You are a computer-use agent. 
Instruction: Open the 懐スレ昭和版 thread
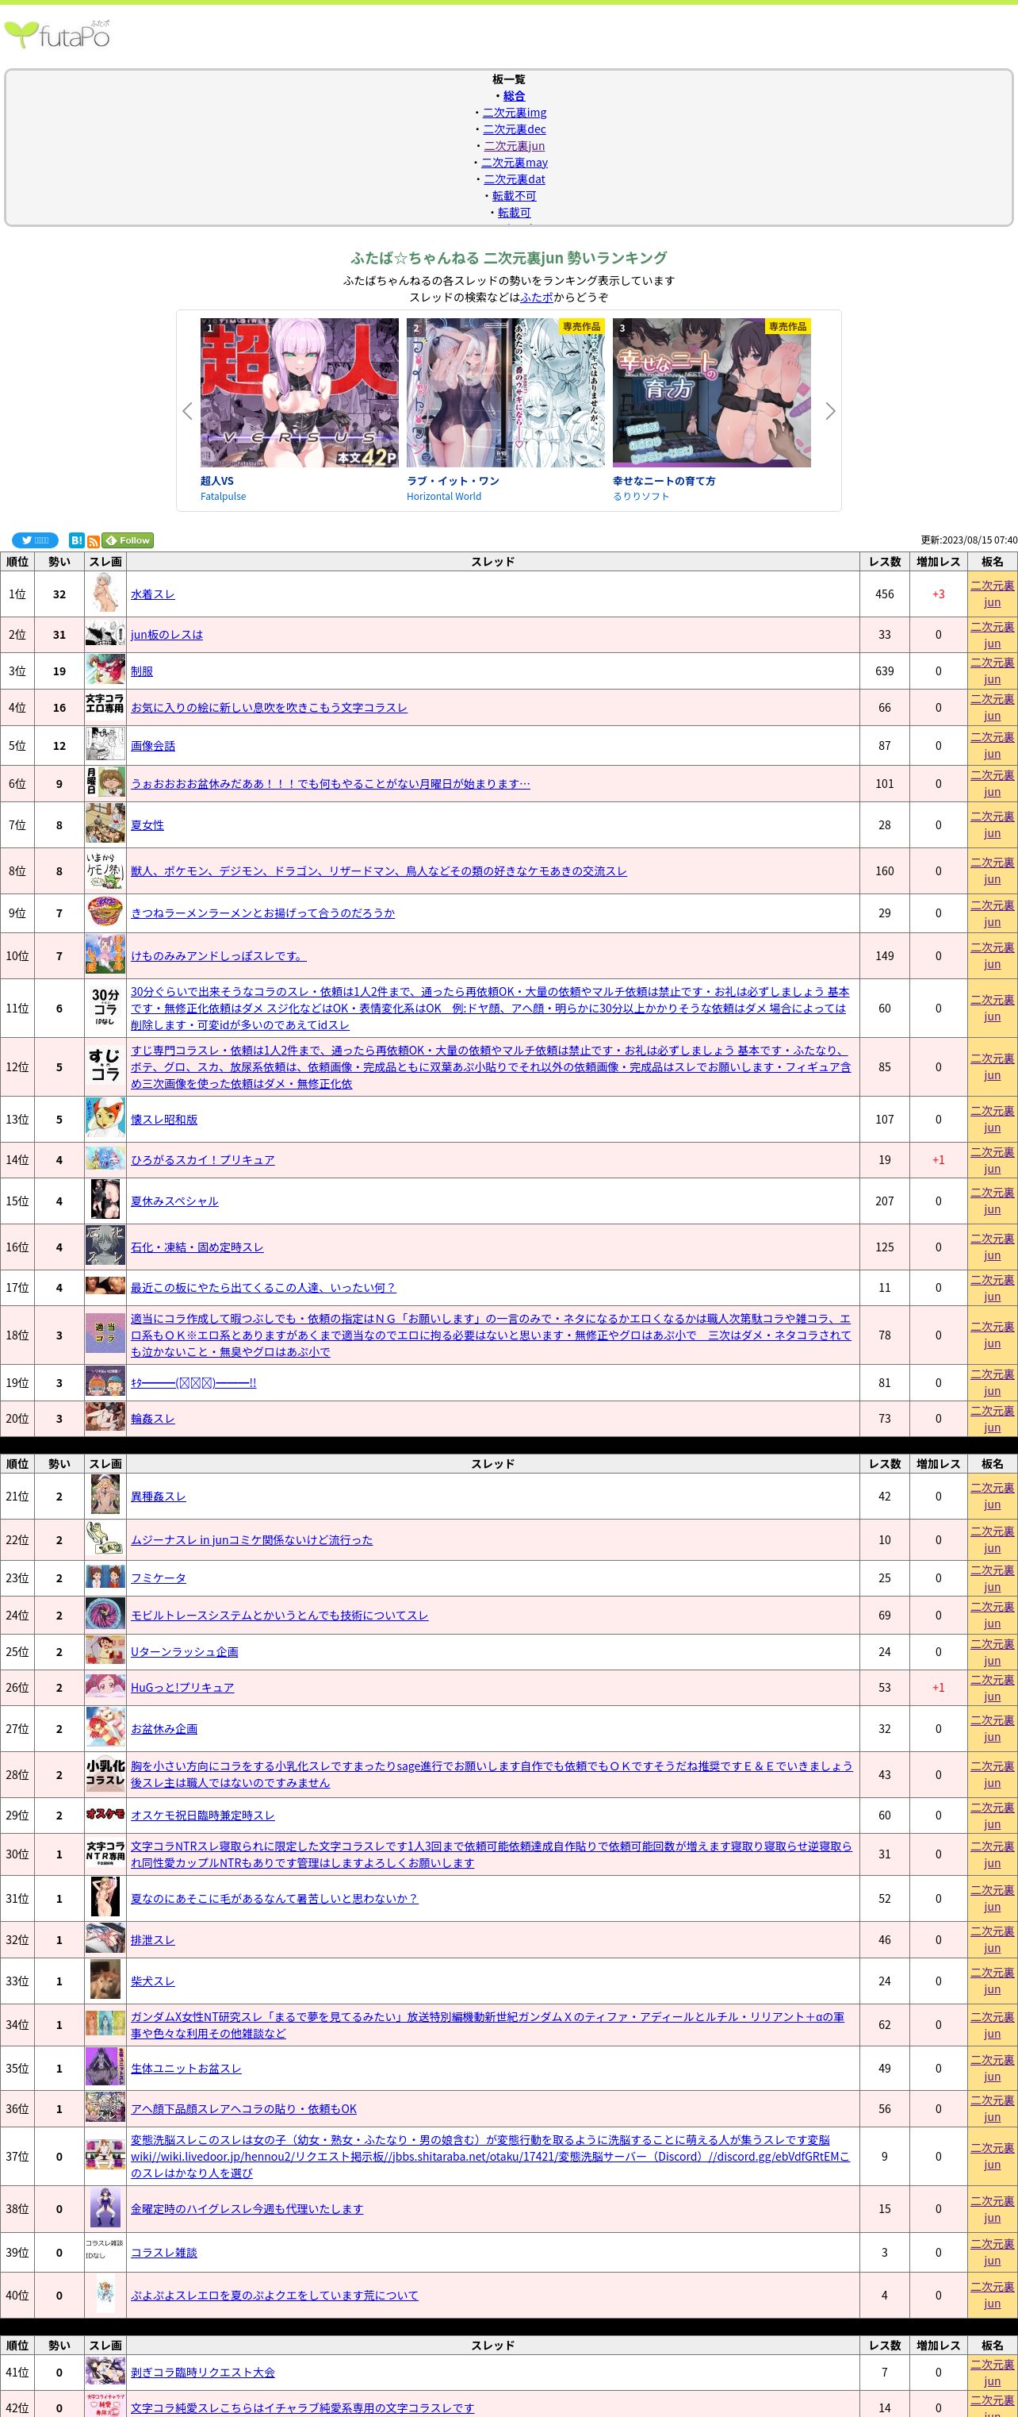(x=164, y=1120)
